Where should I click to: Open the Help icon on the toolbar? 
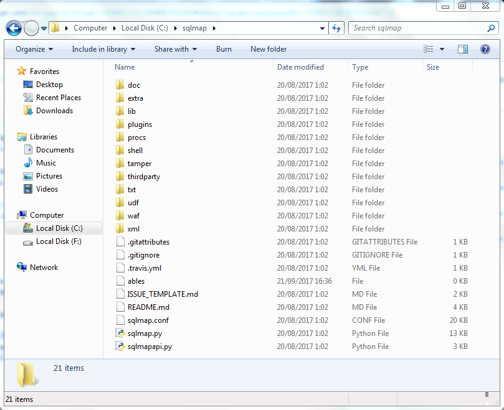coord(485,49)
